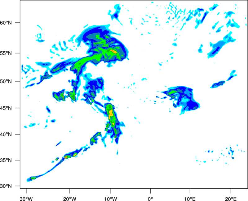Click the dark blue blob near 45°N 11°E
This screenshot has width=248, height=201.
point(193,105)
